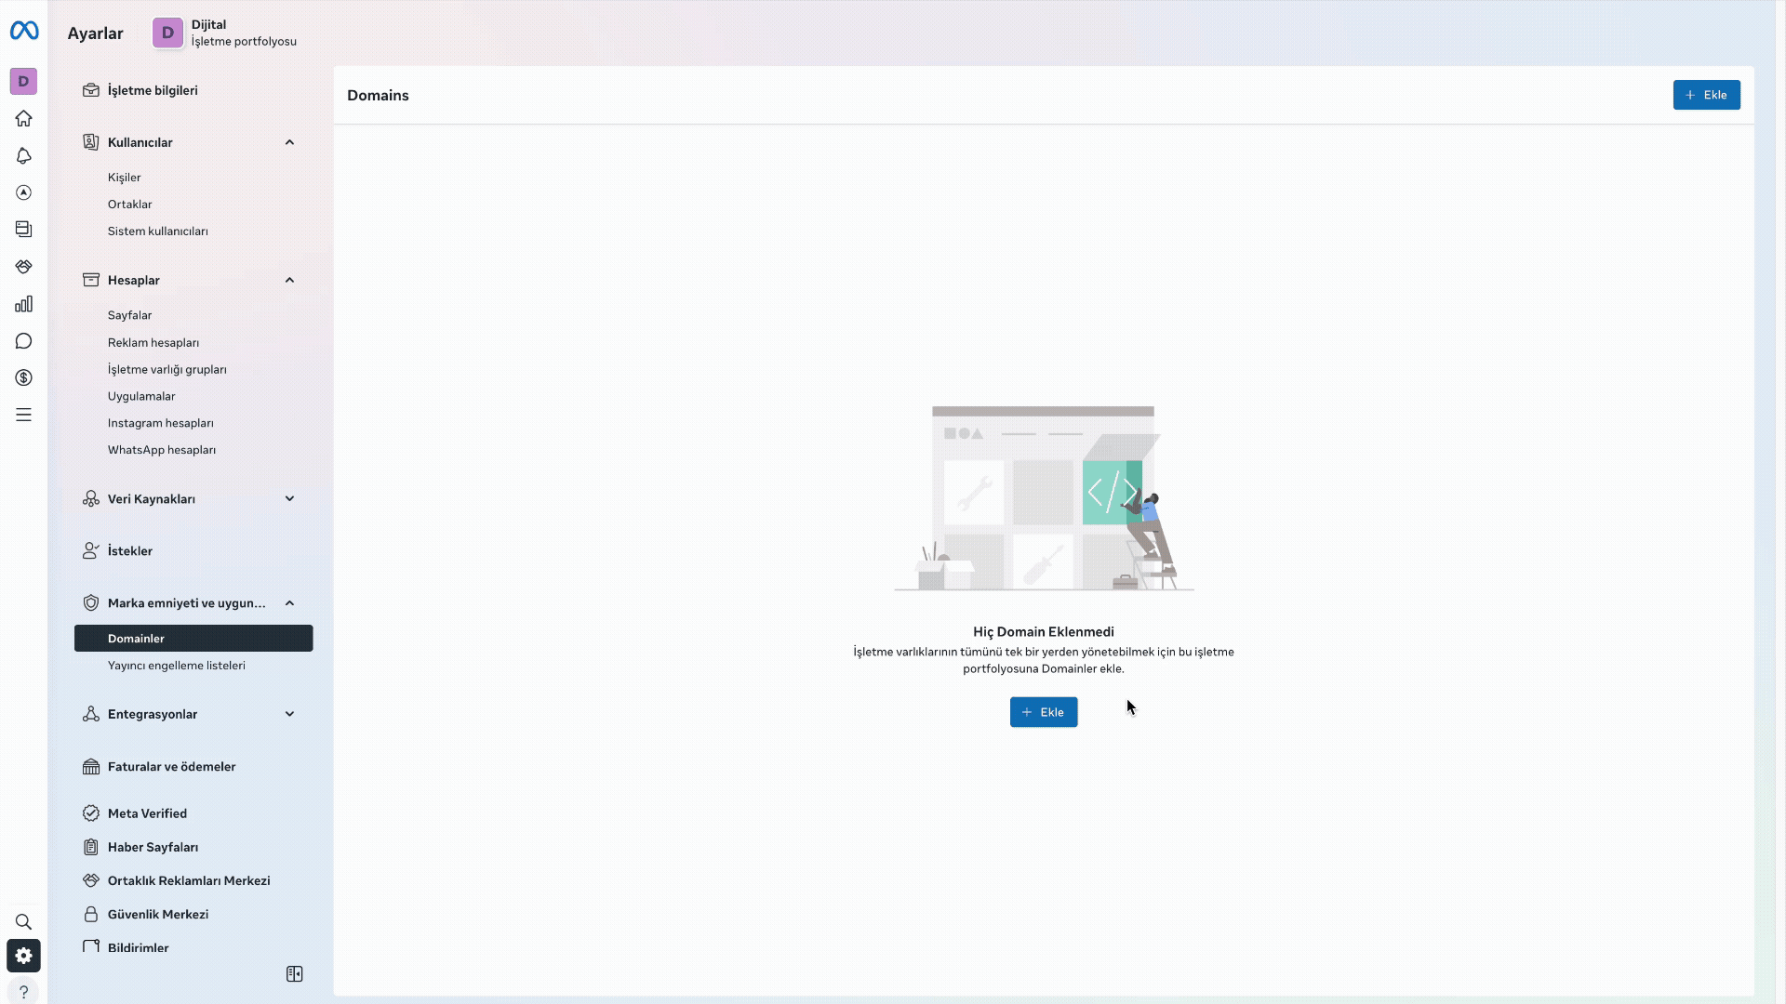Screen dimensions: 1786x1004
Task: Click the search magnifier icon
Action: pos(24,921)
